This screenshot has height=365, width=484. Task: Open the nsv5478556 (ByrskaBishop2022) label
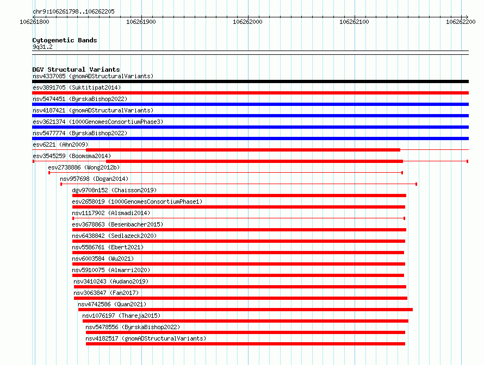(133, 327)
